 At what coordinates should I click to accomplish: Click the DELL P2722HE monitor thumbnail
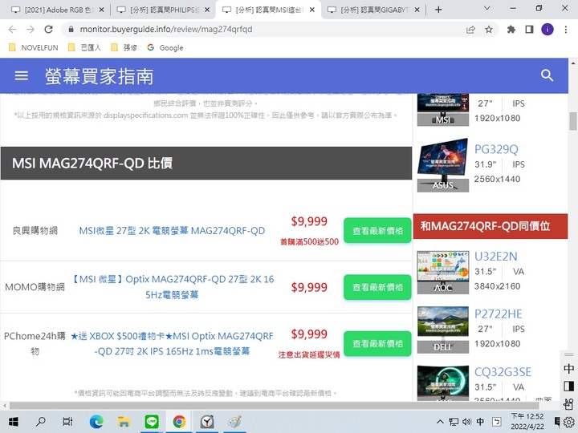442,330
